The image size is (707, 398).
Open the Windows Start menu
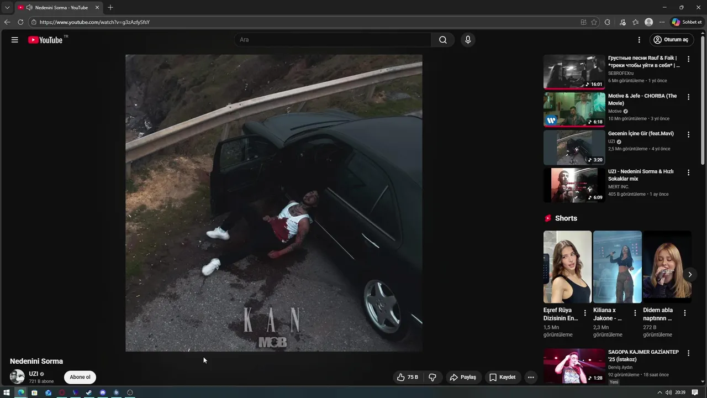(x=7, y=392)
